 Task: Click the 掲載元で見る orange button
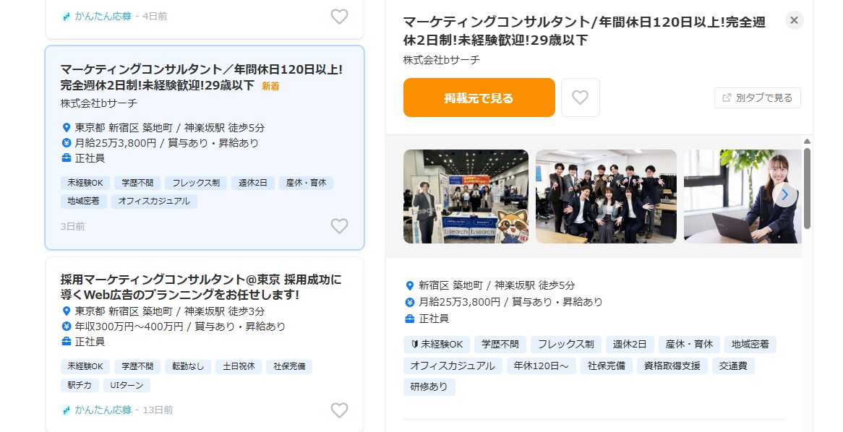tap(479, 98)
